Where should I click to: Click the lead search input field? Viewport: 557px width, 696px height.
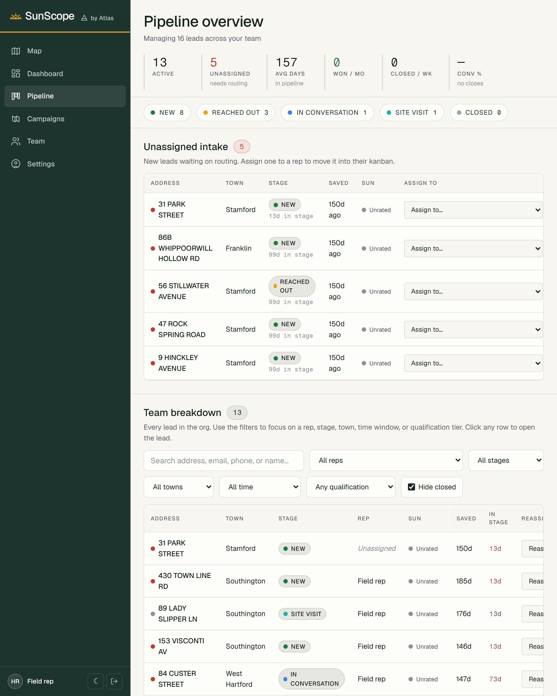click(224, 461)
